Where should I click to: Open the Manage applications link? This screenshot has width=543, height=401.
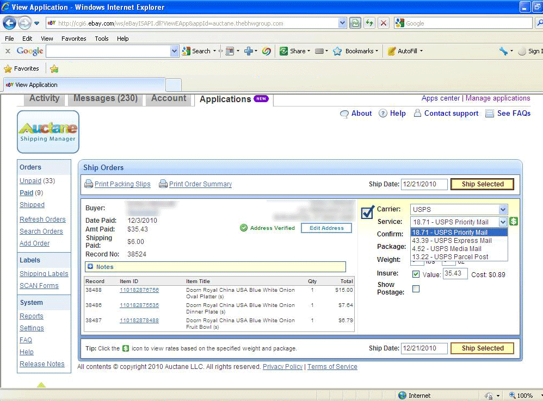498,98
